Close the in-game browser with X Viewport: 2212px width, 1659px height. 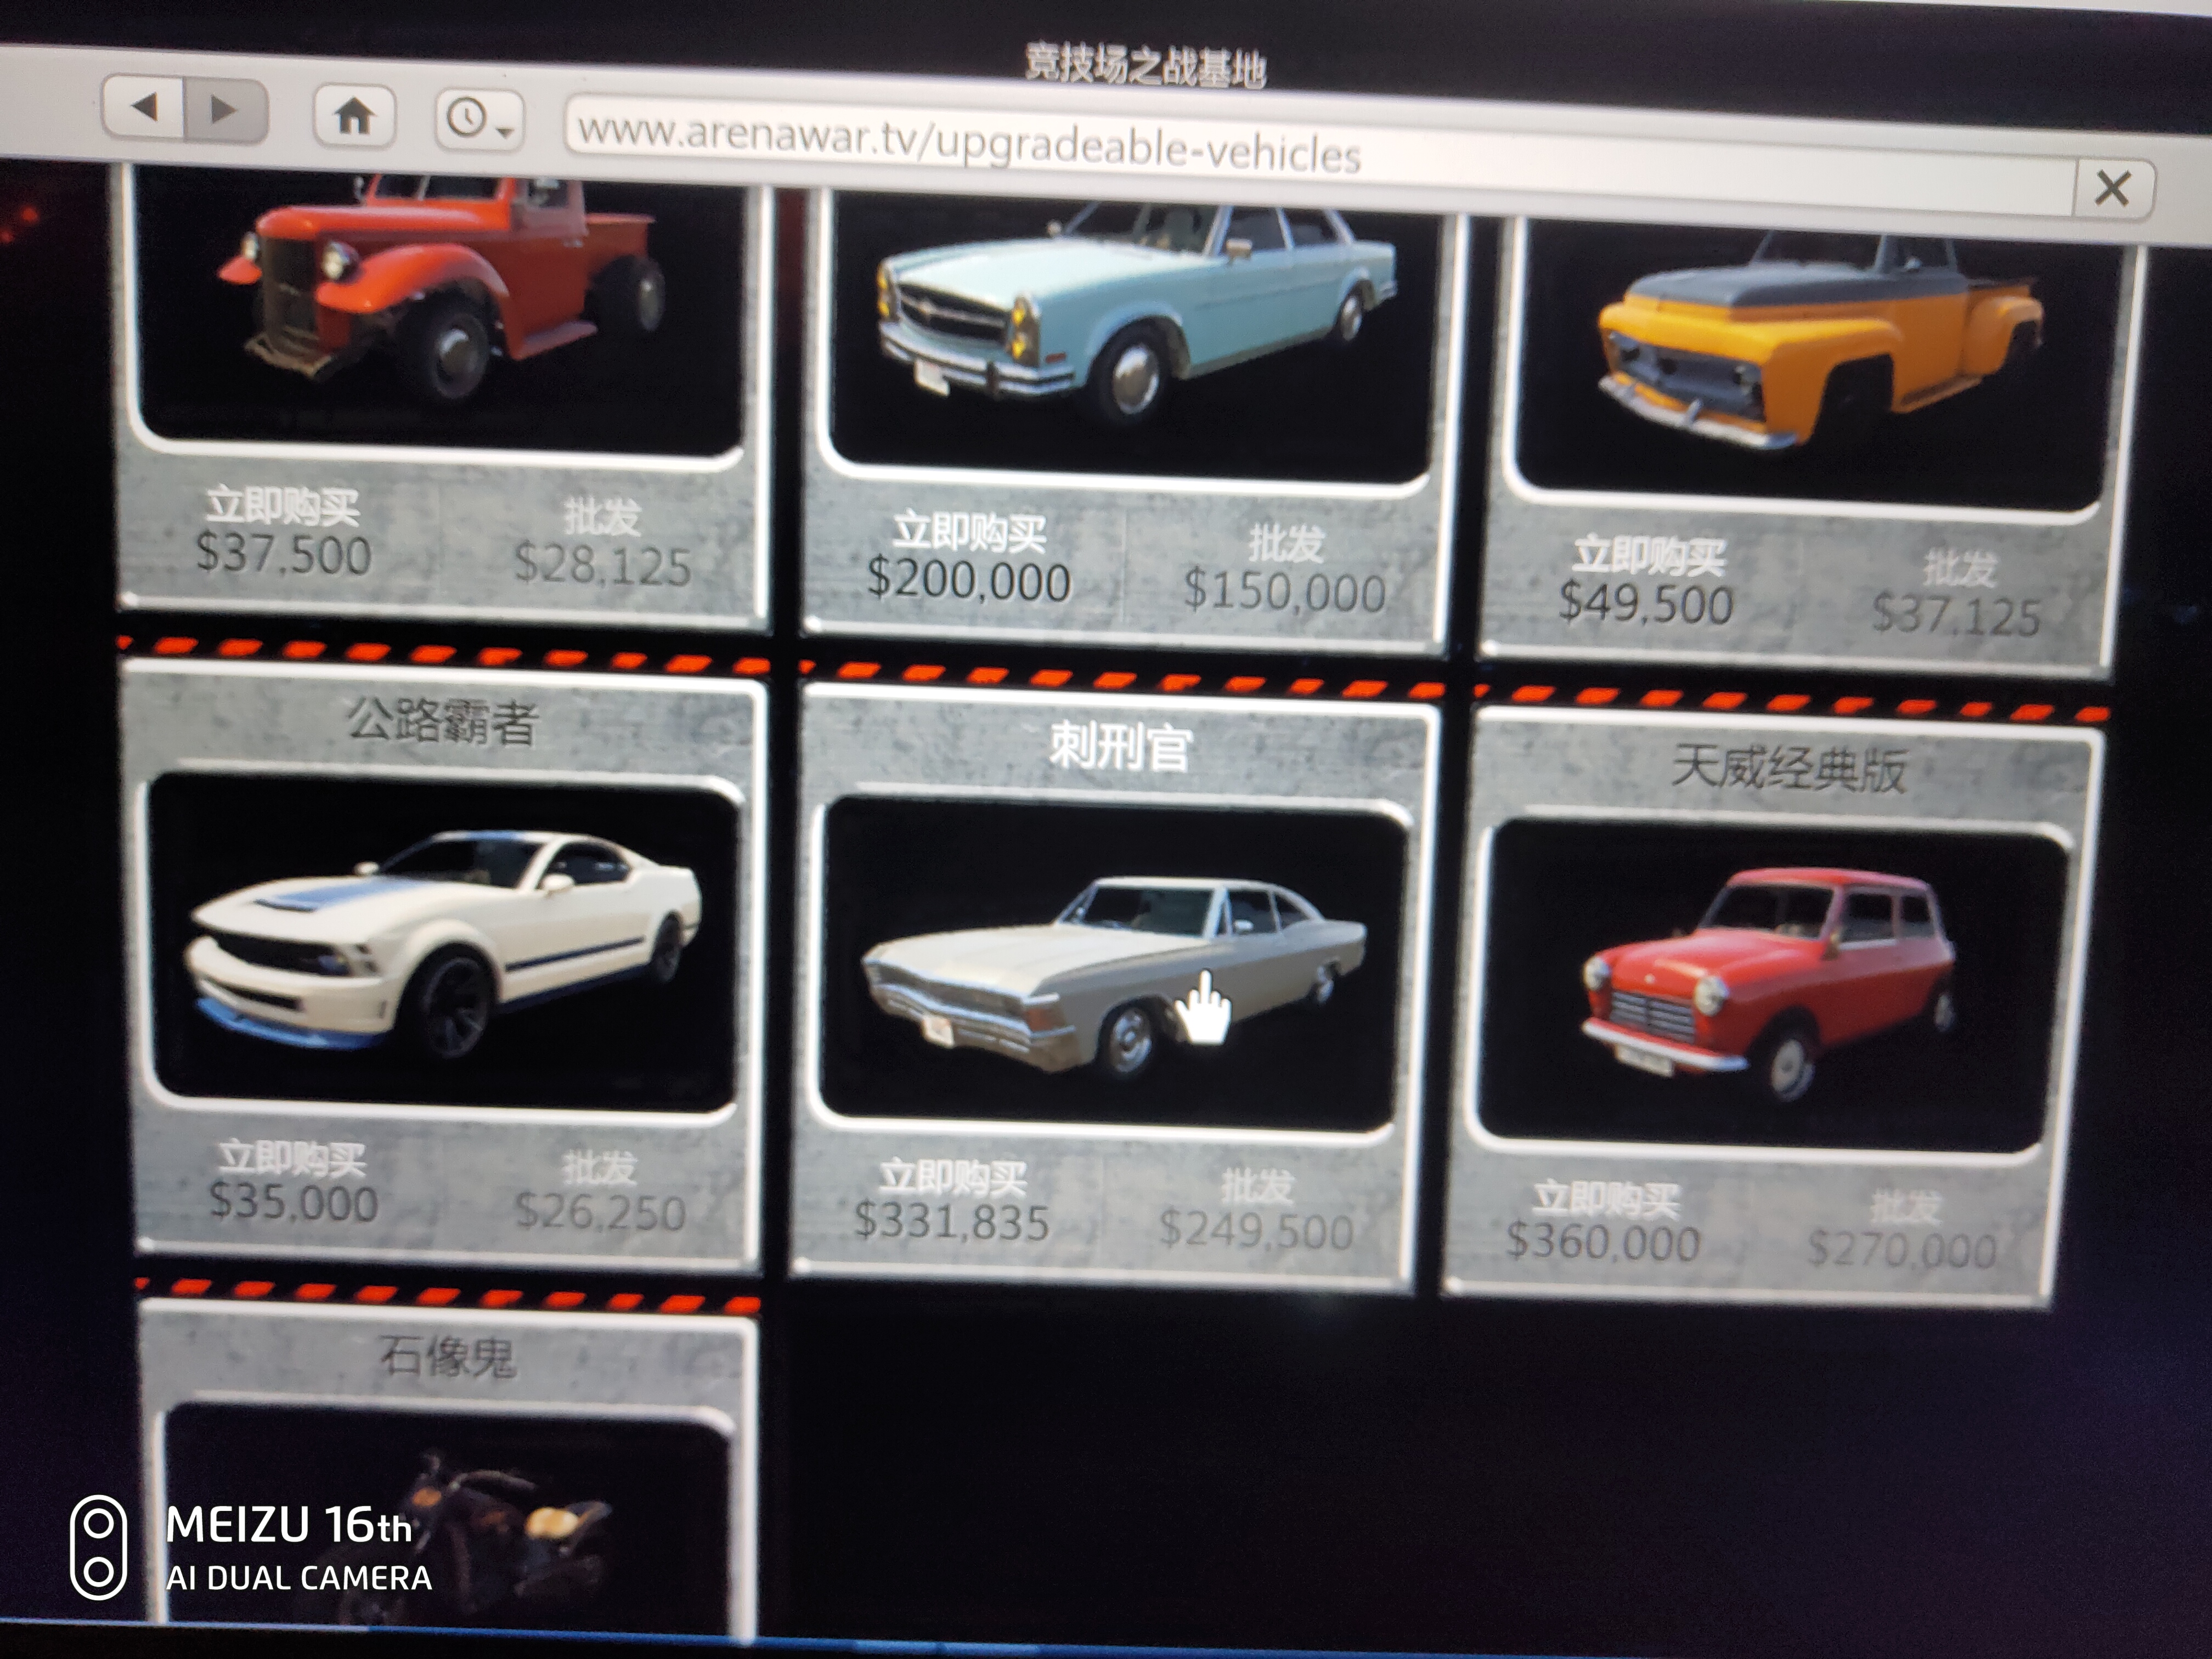click(2113, 188)
